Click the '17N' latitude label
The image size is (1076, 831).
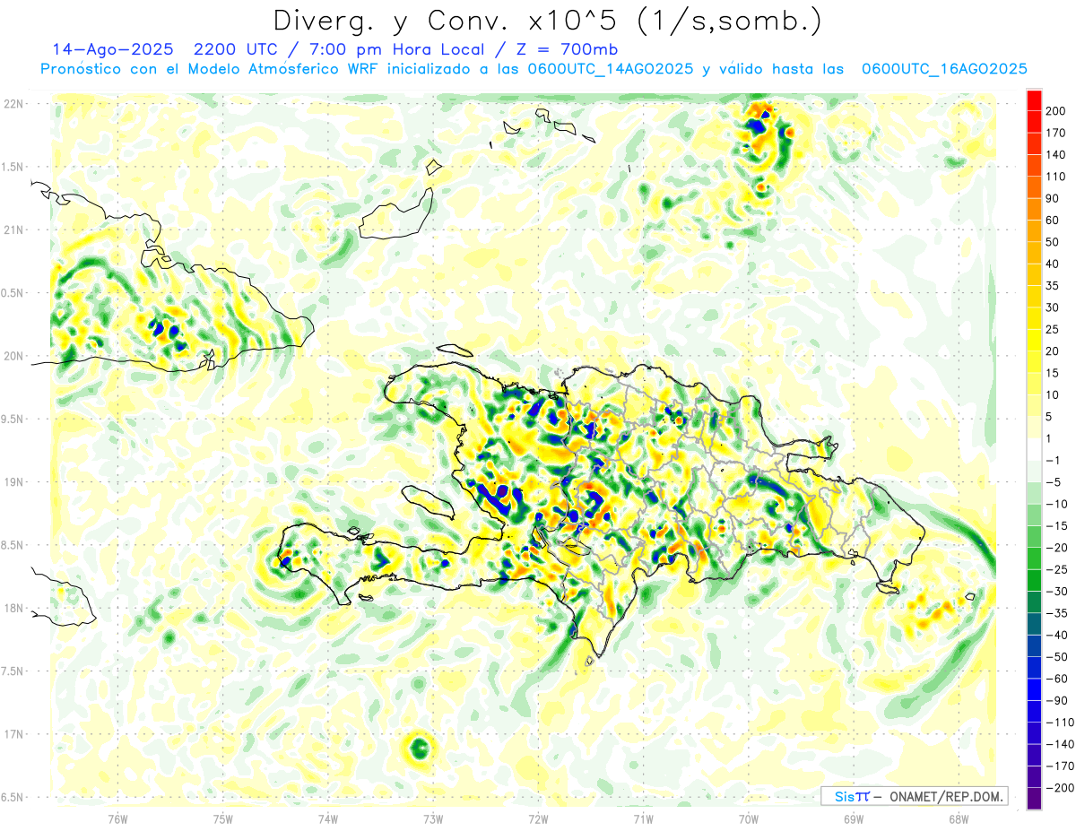tap(13, 734)
